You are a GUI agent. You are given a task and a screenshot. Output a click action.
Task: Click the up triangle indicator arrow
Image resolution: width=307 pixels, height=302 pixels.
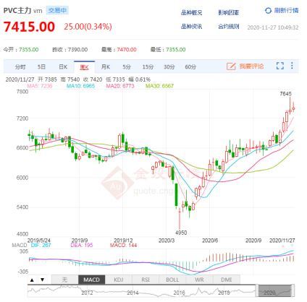(32, 280)
